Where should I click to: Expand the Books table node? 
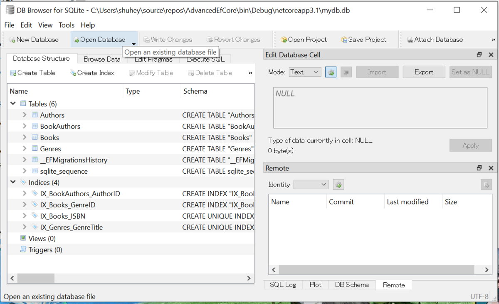tap(25, 137)
